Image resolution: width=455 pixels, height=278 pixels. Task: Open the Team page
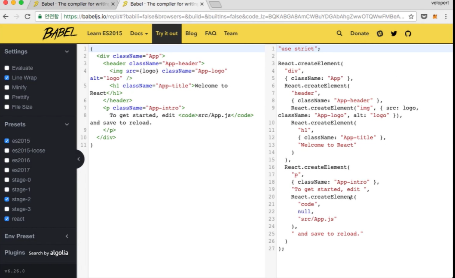click(x=231, y=33)
